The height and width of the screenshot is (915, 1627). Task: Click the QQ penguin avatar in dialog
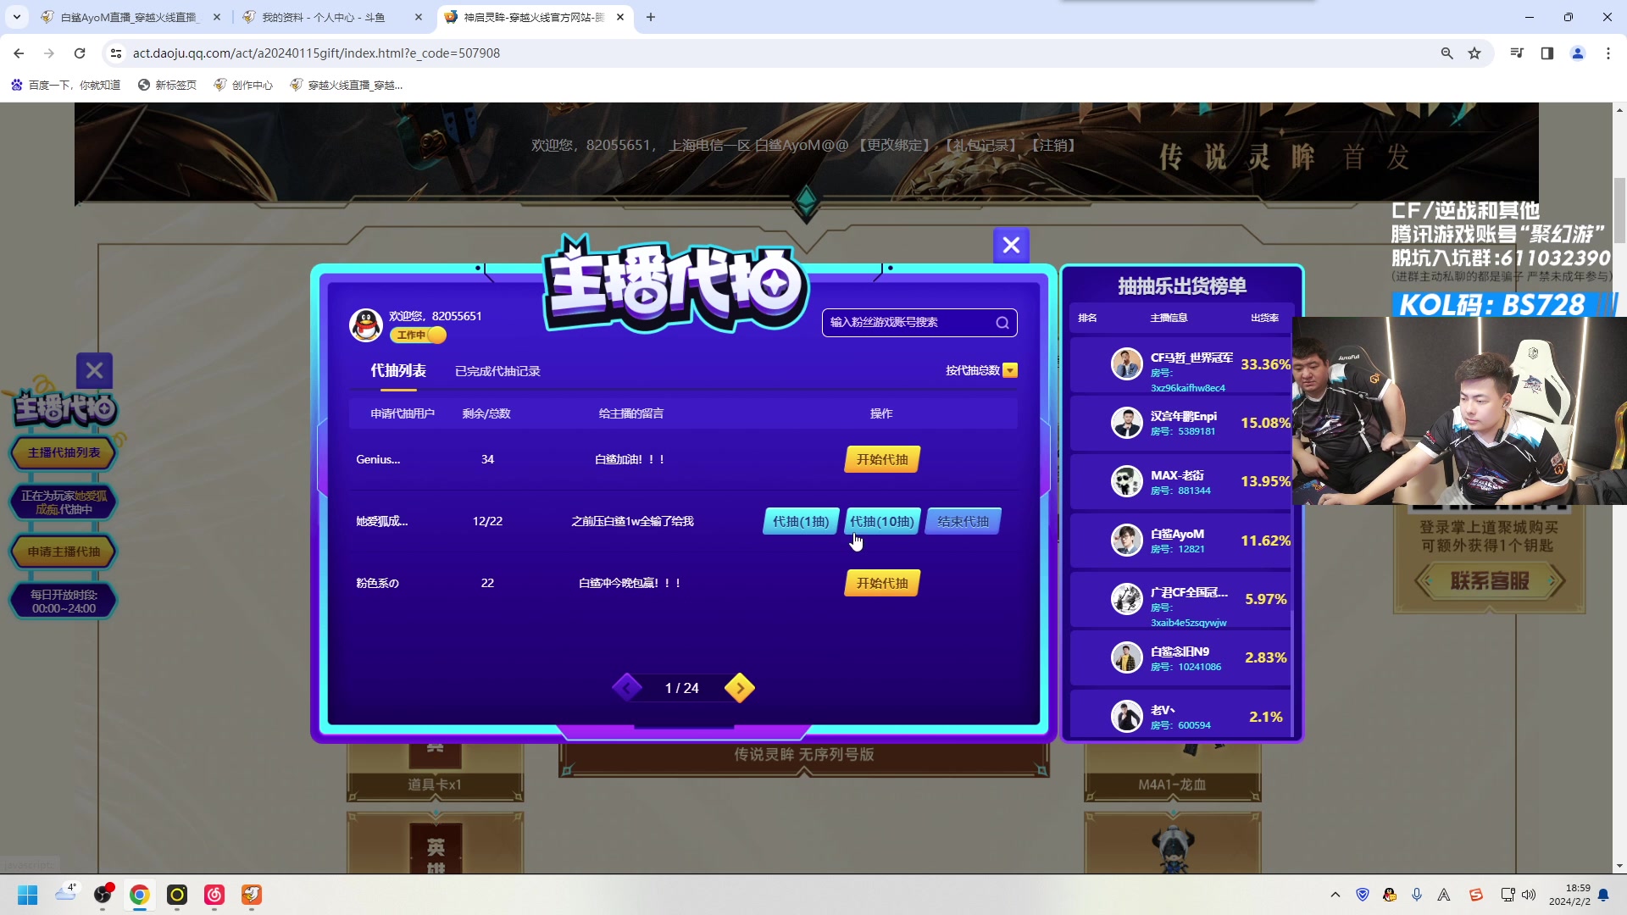pos(366,325)
